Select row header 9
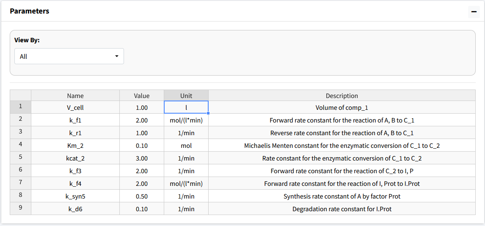 tap(20, 208)
